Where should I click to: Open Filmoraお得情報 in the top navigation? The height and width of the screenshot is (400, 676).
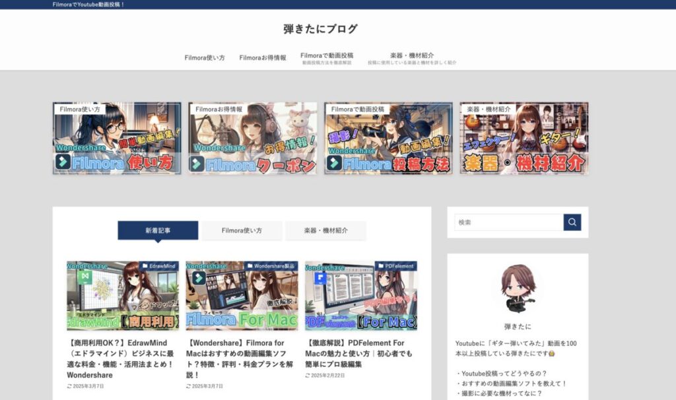point(263,58)
